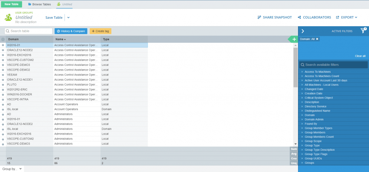369x172 pixels.
Task: Click scrollbar down arrow of table
Action: click(295, 144)
